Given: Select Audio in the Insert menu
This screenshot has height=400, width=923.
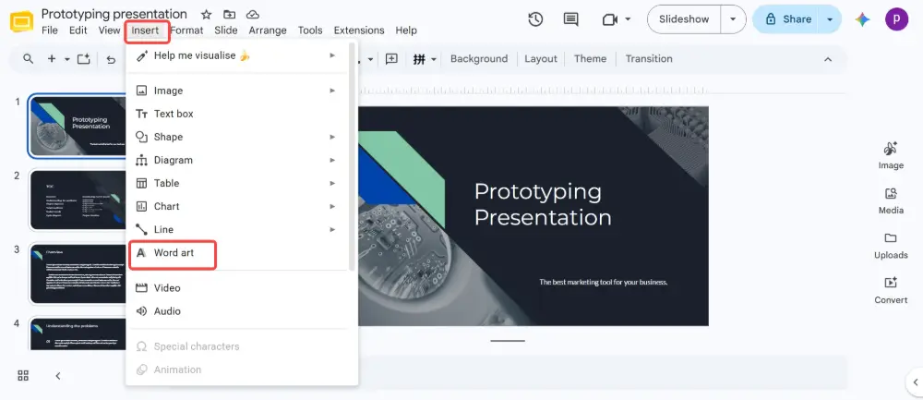Looking at the screenshot, I should pyautogui.click(x=237, y=311).
